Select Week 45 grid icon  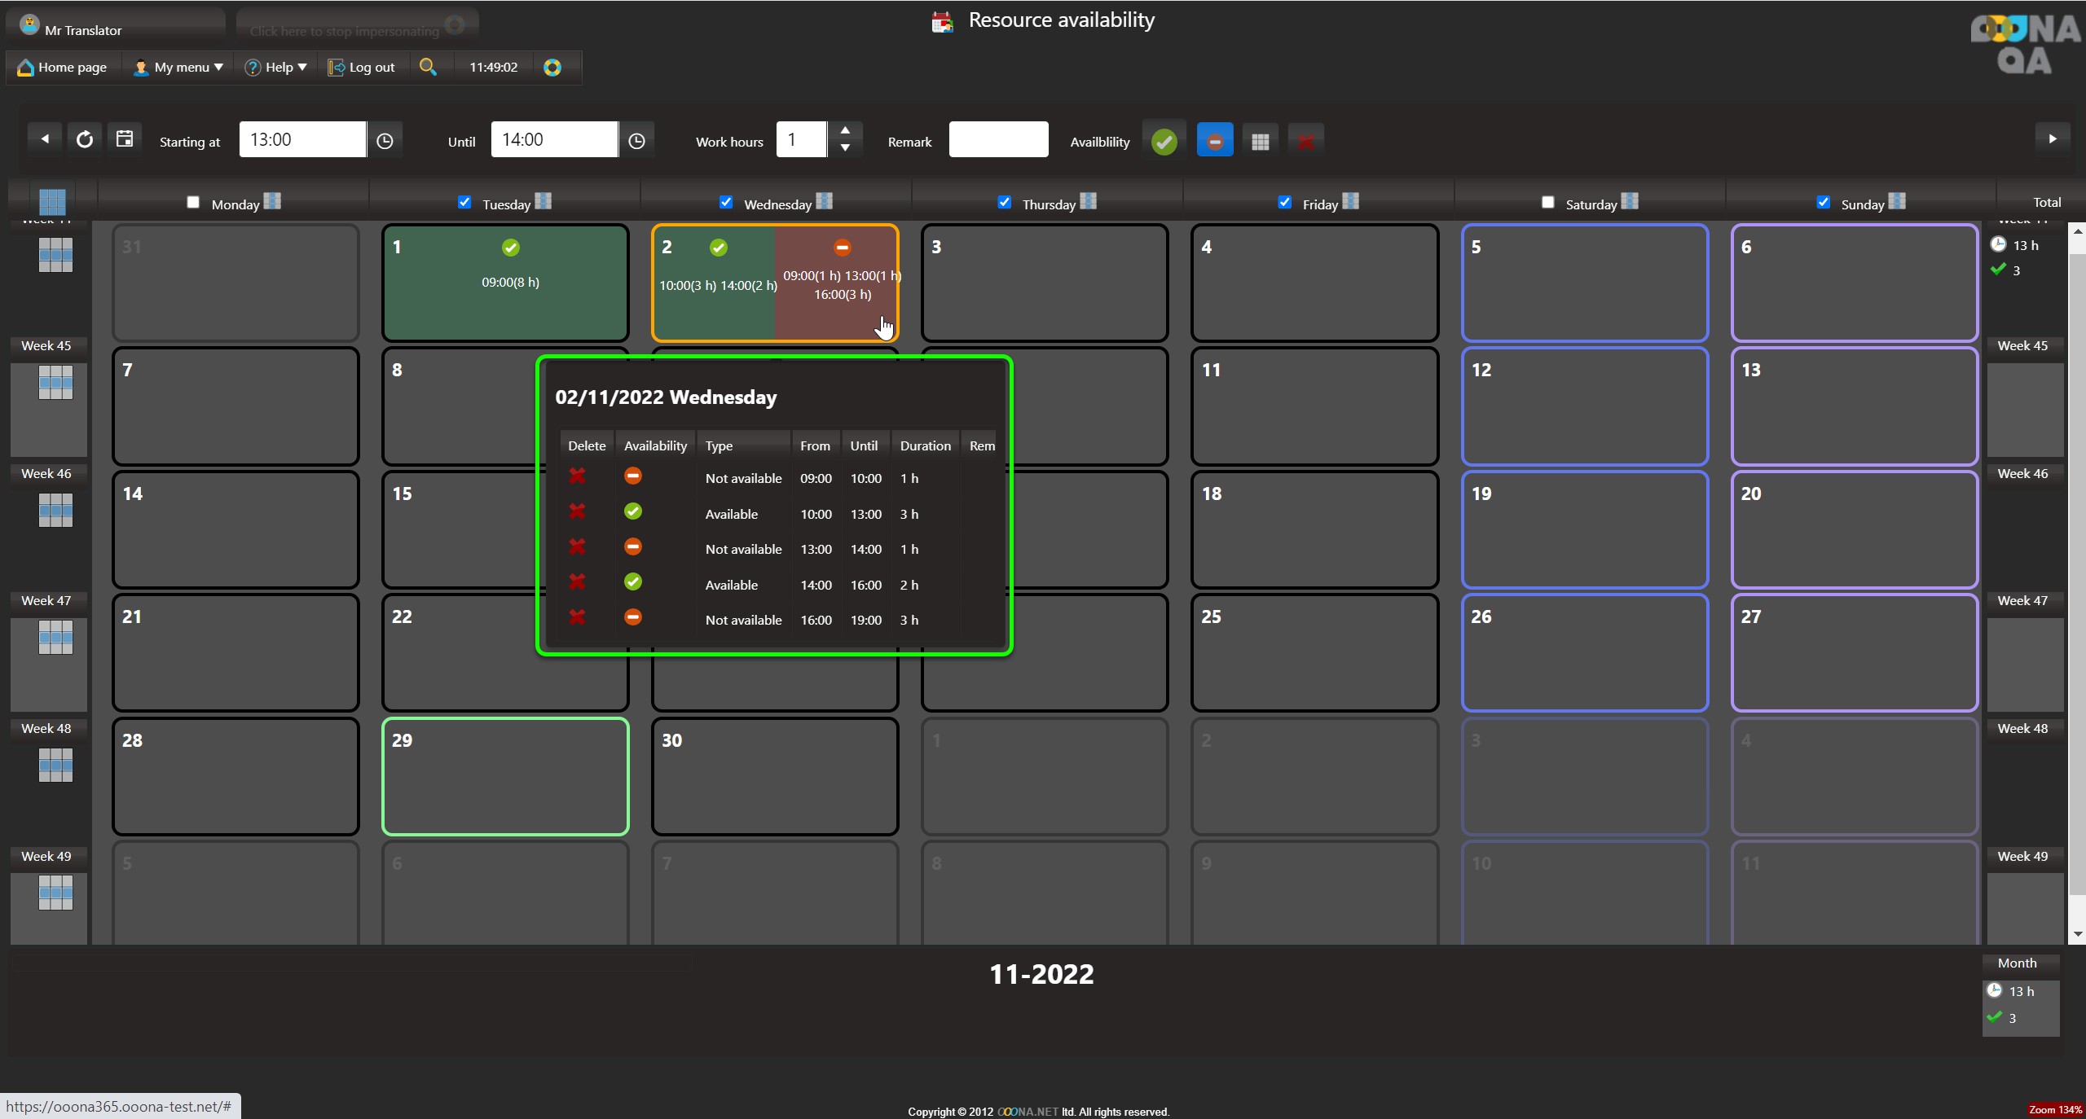tap(55, 382)
